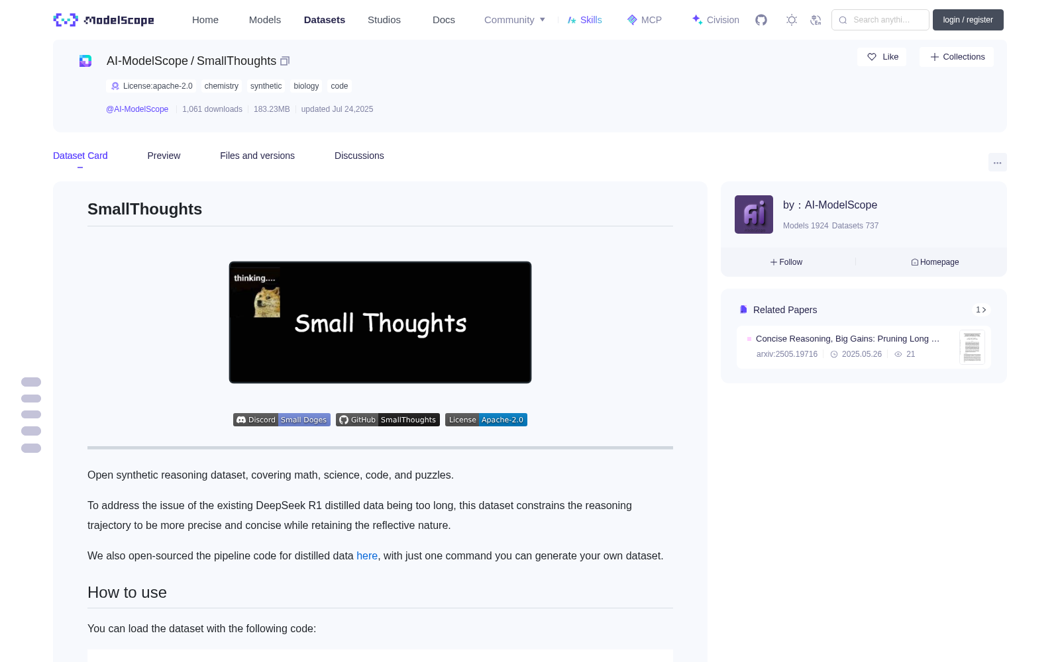Copy dataset name with the copy icon

[285, 61]
